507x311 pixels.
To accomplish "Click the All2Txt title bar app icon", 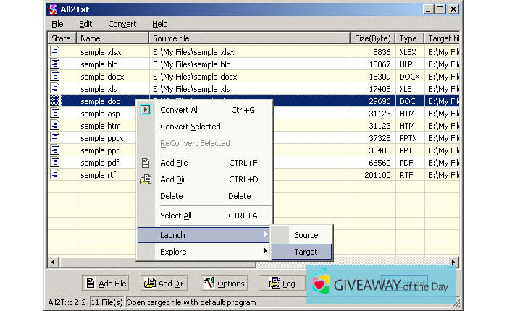I will coord(54,9).
